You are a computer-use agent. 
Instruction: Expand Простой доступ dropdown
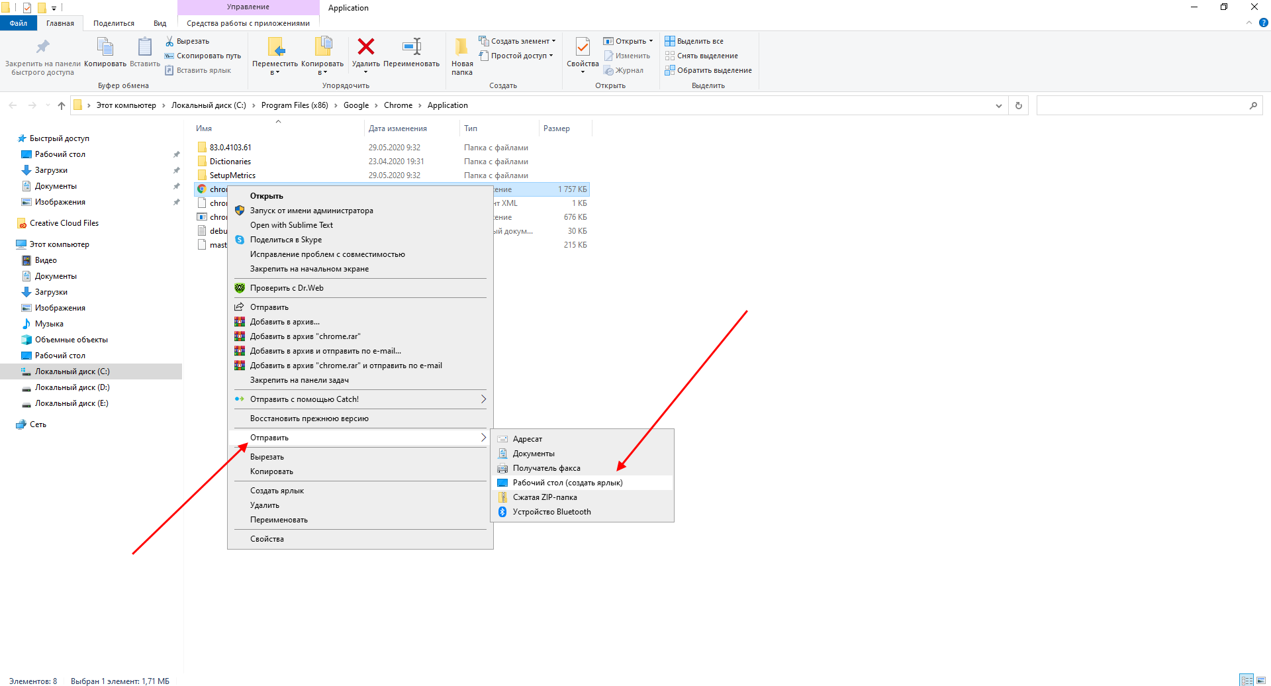(x=551, y=56)
